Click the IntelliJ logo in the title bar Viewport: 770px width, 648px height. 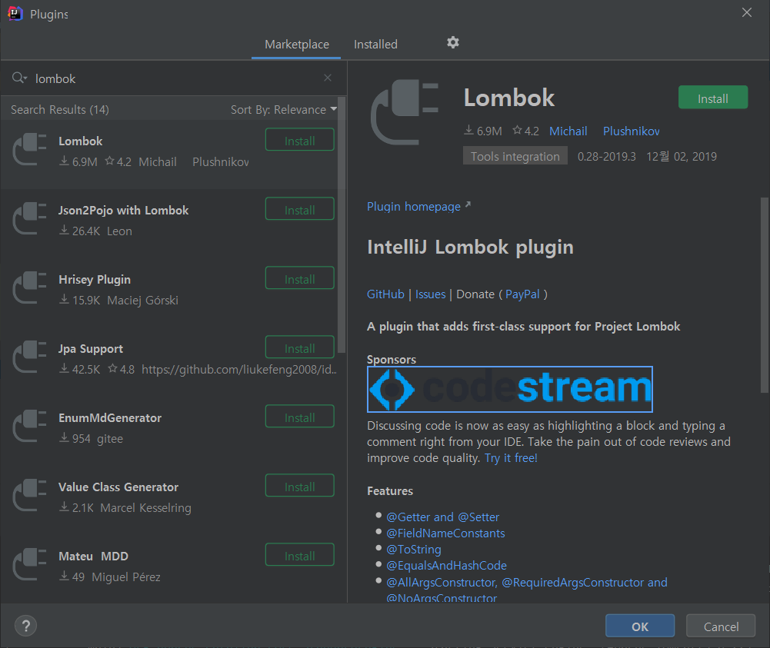click(x=15, y=13)
